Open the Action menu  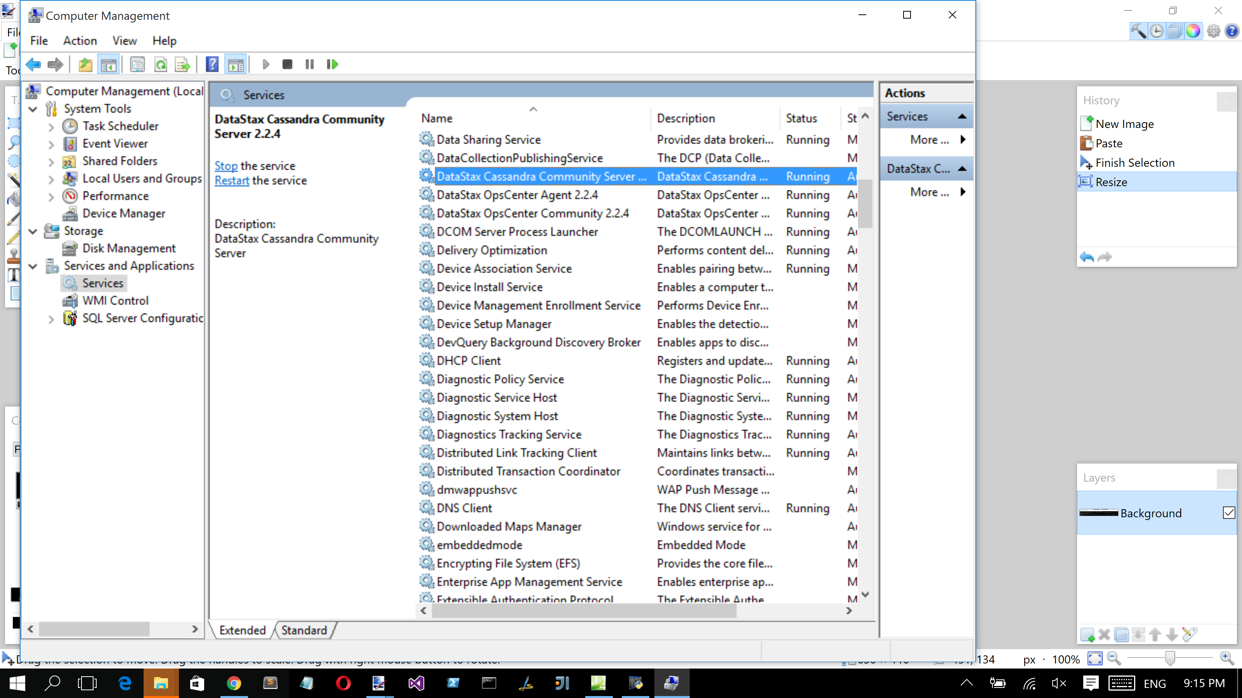(80, 41)
